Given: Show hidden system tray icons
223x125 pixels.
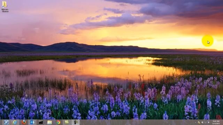Looking at the screenshot, I should [x=195, y=122].
